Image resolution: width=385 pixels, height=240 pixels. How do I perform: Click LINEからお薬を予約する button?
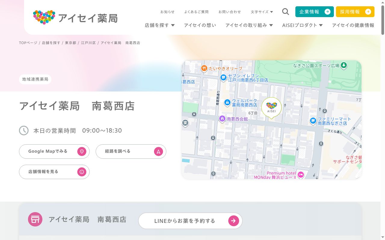(x=190, y=221)
